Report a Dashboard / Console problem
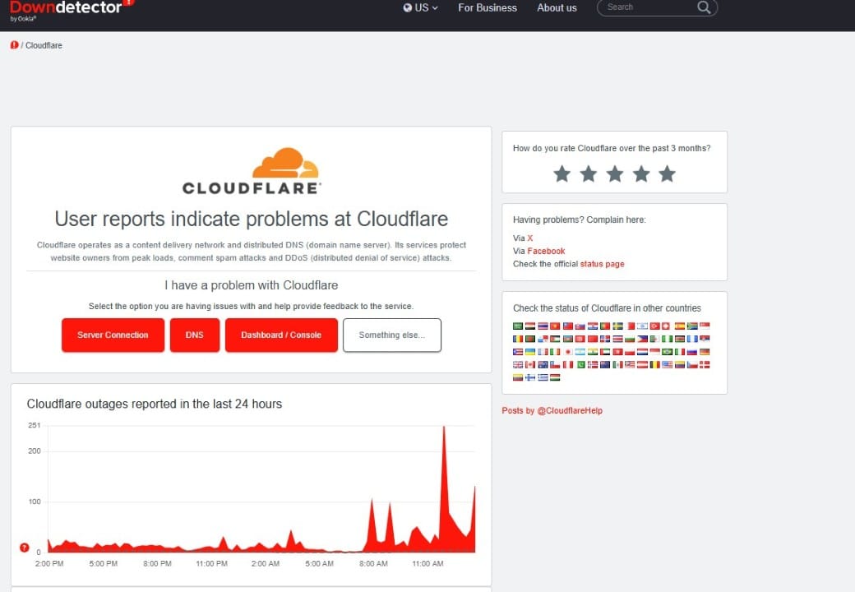Screen dimensions: 855x592 tap(281, 335)
